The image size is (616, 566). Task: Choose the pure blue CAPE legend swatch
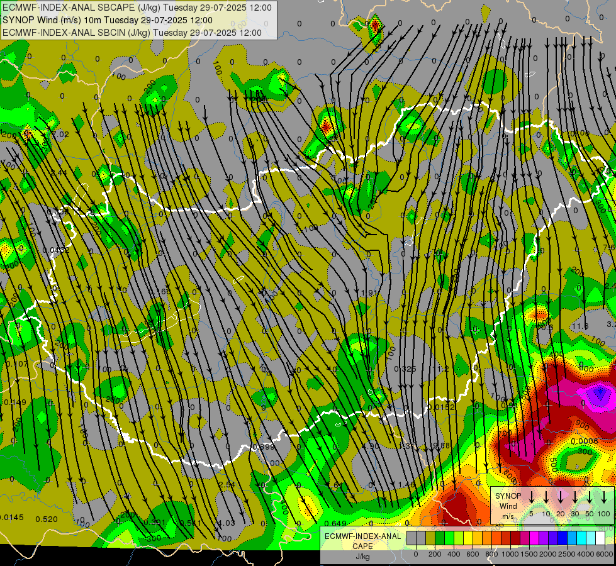562,538
